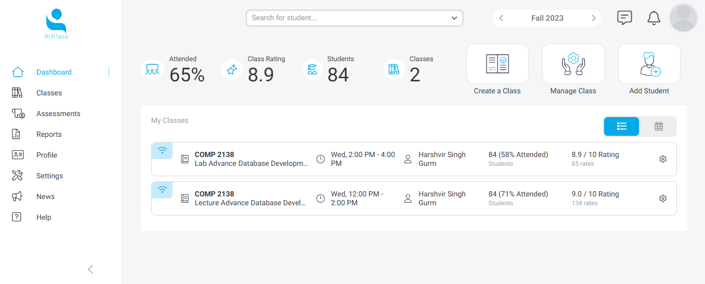Open Assessments in the sidebar
The height and width of the screenshot is (284, 705).
click(x=58, y=113)
